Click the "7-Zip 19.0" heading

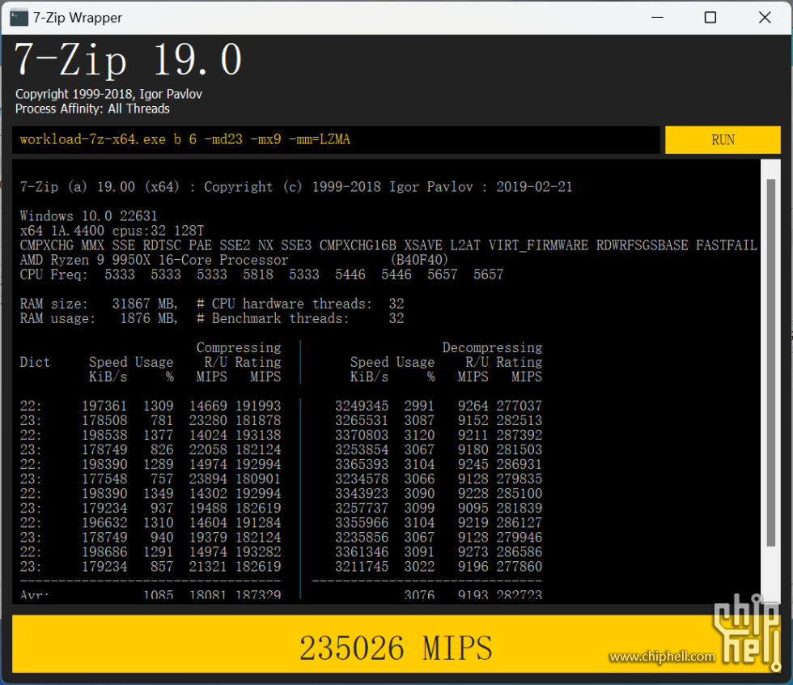pos(129,60)
